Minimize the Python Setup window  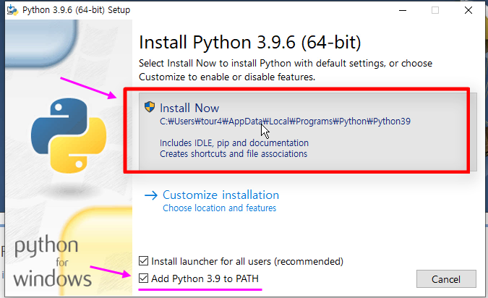coord(403,10)
